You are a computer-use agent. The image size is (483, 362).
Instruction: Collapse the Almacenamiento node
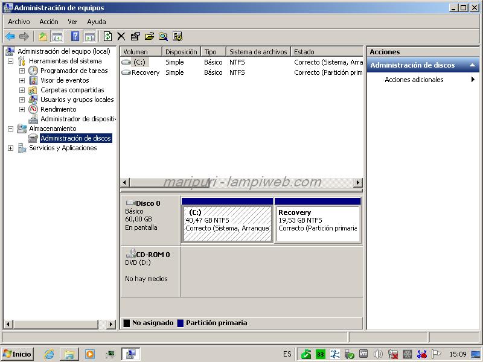tap(10, 129)
